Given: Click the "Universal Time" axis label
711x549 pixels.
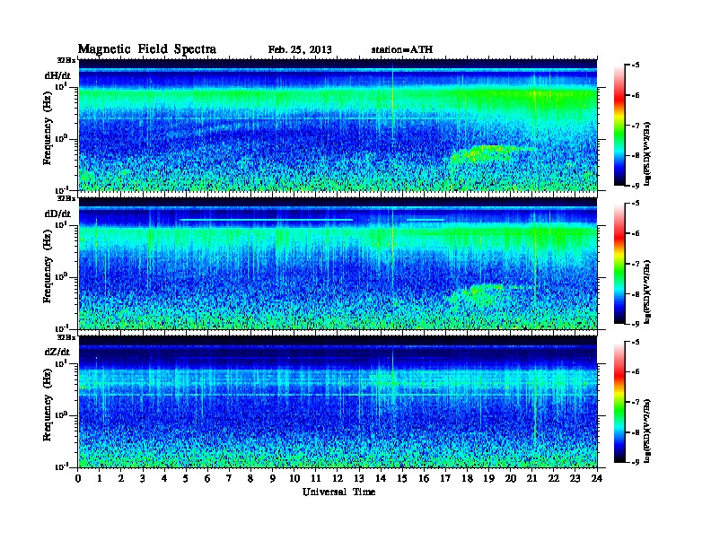Looking at the screenshot, I should (338, 492).
